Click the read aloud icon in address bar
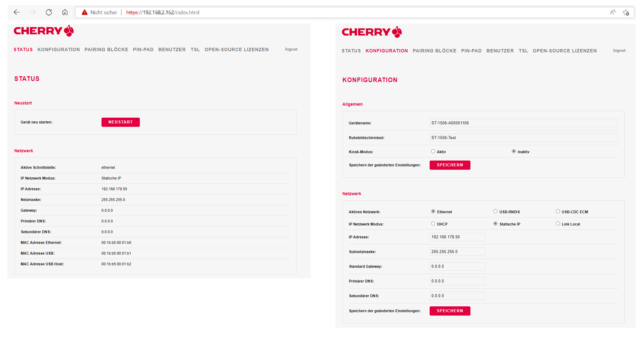644x337 pixels. pyautogui.click(x=612, y=12)
